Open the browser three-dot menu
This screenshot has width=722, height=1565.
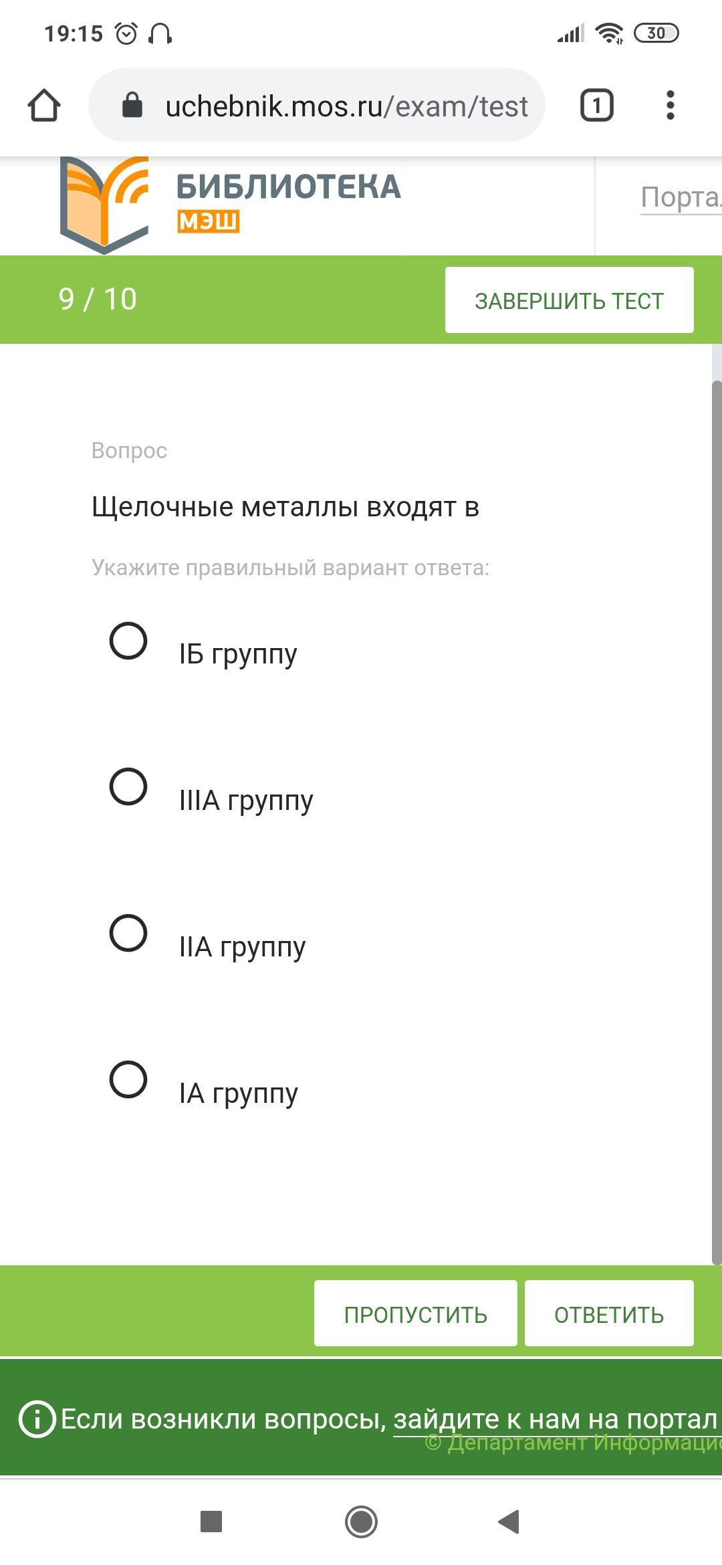(671, 106)
